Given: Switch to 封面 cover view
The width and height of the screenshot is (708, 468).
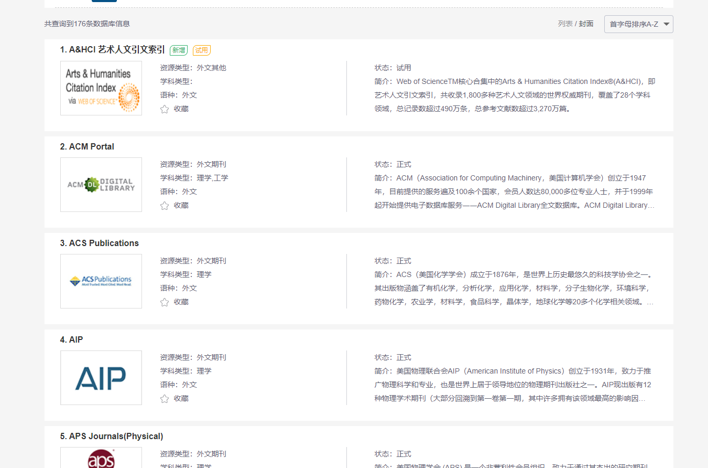Looking at the screenshot, I should tap(586, 24).
